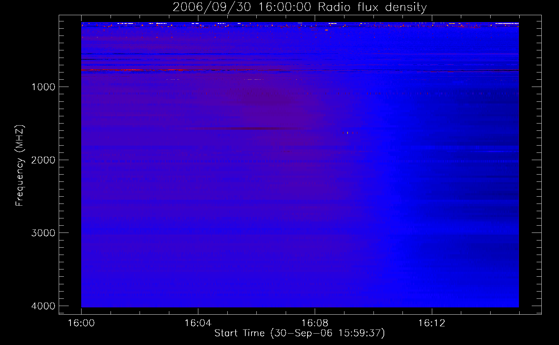
Task: Click the "16:04" time tick label
Action: 198,323
